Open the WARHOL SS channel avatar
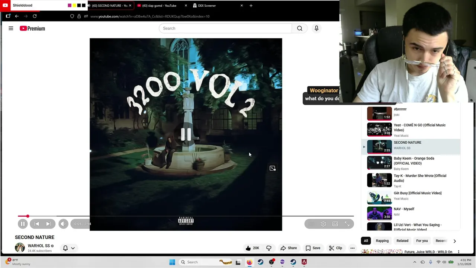 20,248
